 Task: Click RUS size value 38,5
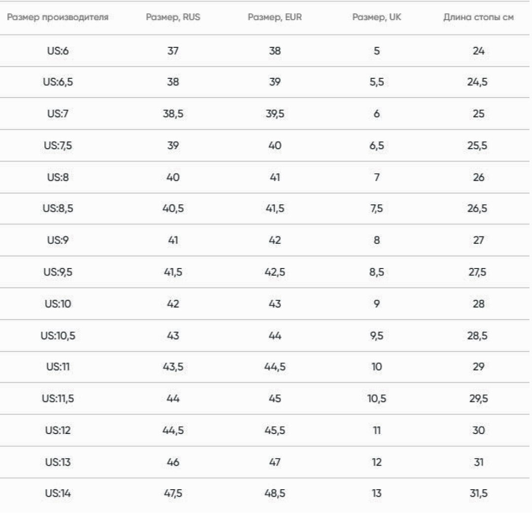pyautogui.click(x=173, y=114)
